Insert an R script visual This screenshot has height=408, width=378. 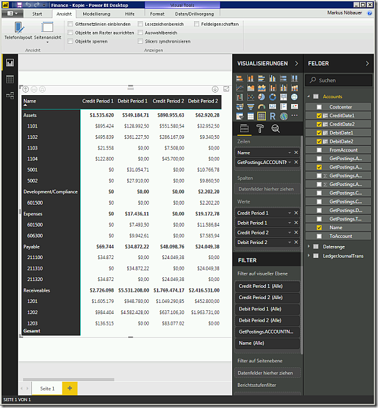[x=272, y=116]
